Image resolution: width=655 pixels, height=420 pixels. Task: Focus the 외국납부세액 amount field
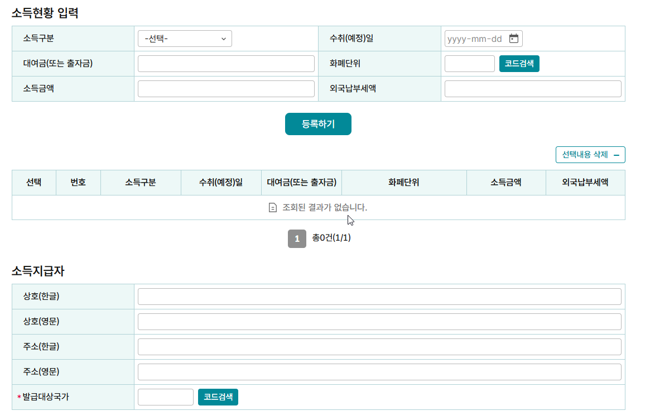[532, 88]
